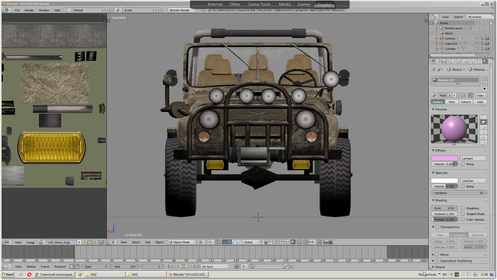Click the OpenGL render image camera icon
Viewport: 497px width, 280px height.
pyautogui.click(x=326, y=242)
